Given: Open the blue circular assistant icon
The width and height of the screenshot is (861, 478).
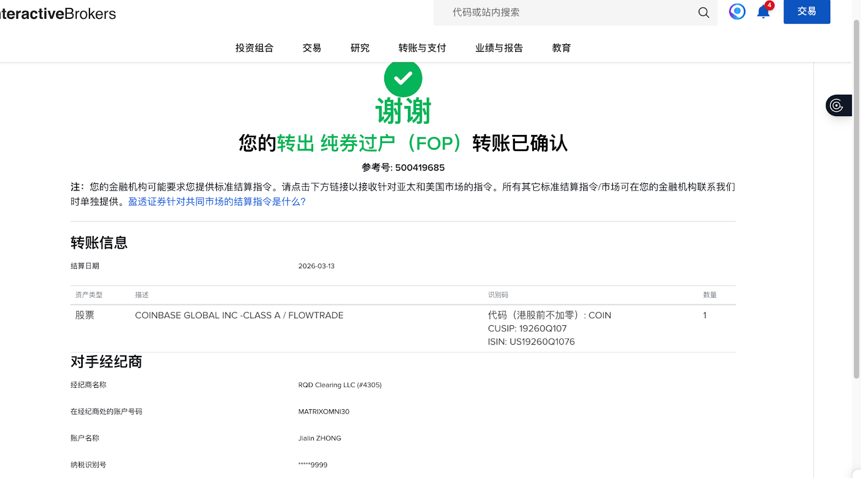Looking at the screenshot, I should tap(737, 11).
